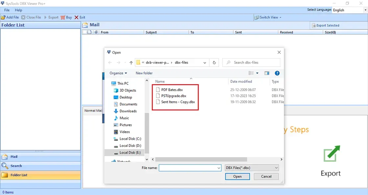Open the DBX Files(*.dbx) filter dropdown
Screen dimensions: 368x195
click(x=252, y=168)
